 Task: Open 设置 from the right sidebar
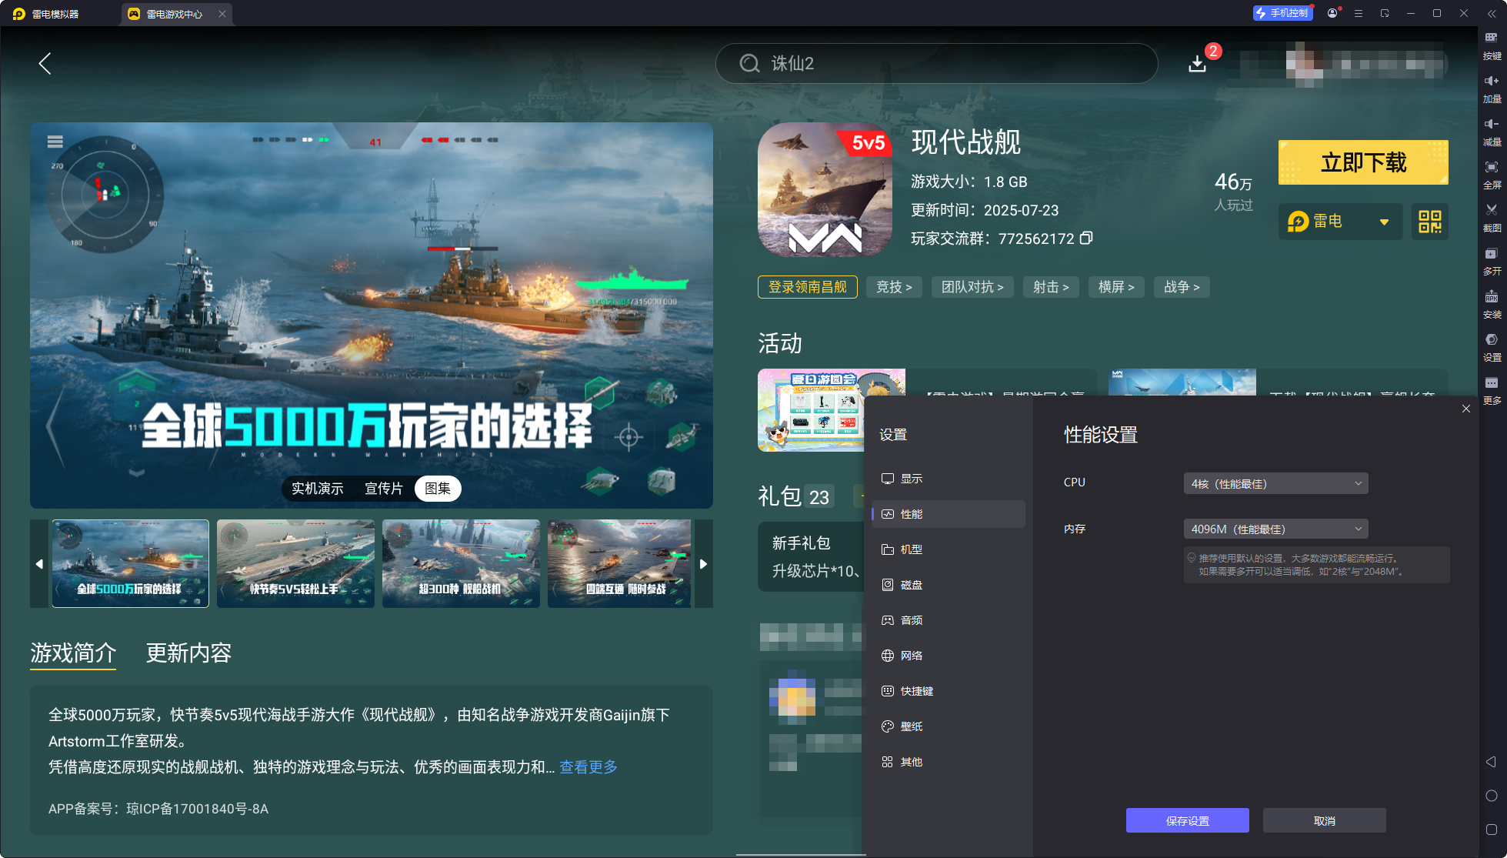[x=1492, y=346]
